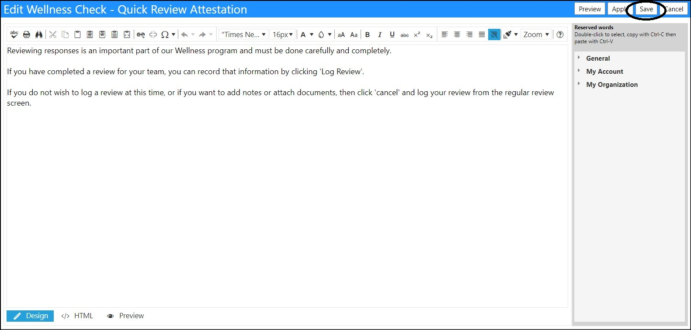Switch to Preview tab beside HTML
The image size is (691, 330).
pos(125,316)
